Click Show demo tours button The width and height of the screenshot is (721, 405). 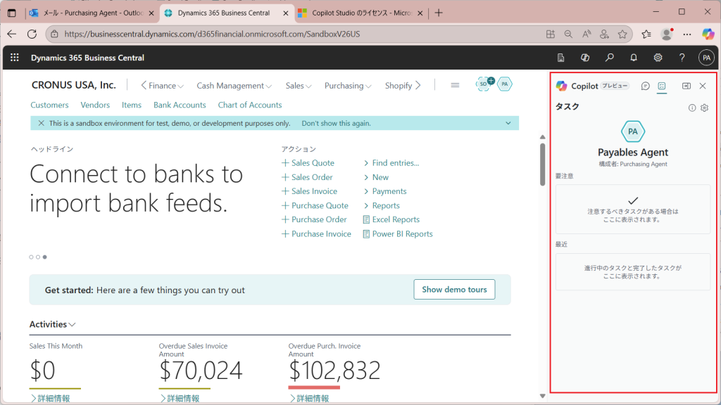click(454, 289)
